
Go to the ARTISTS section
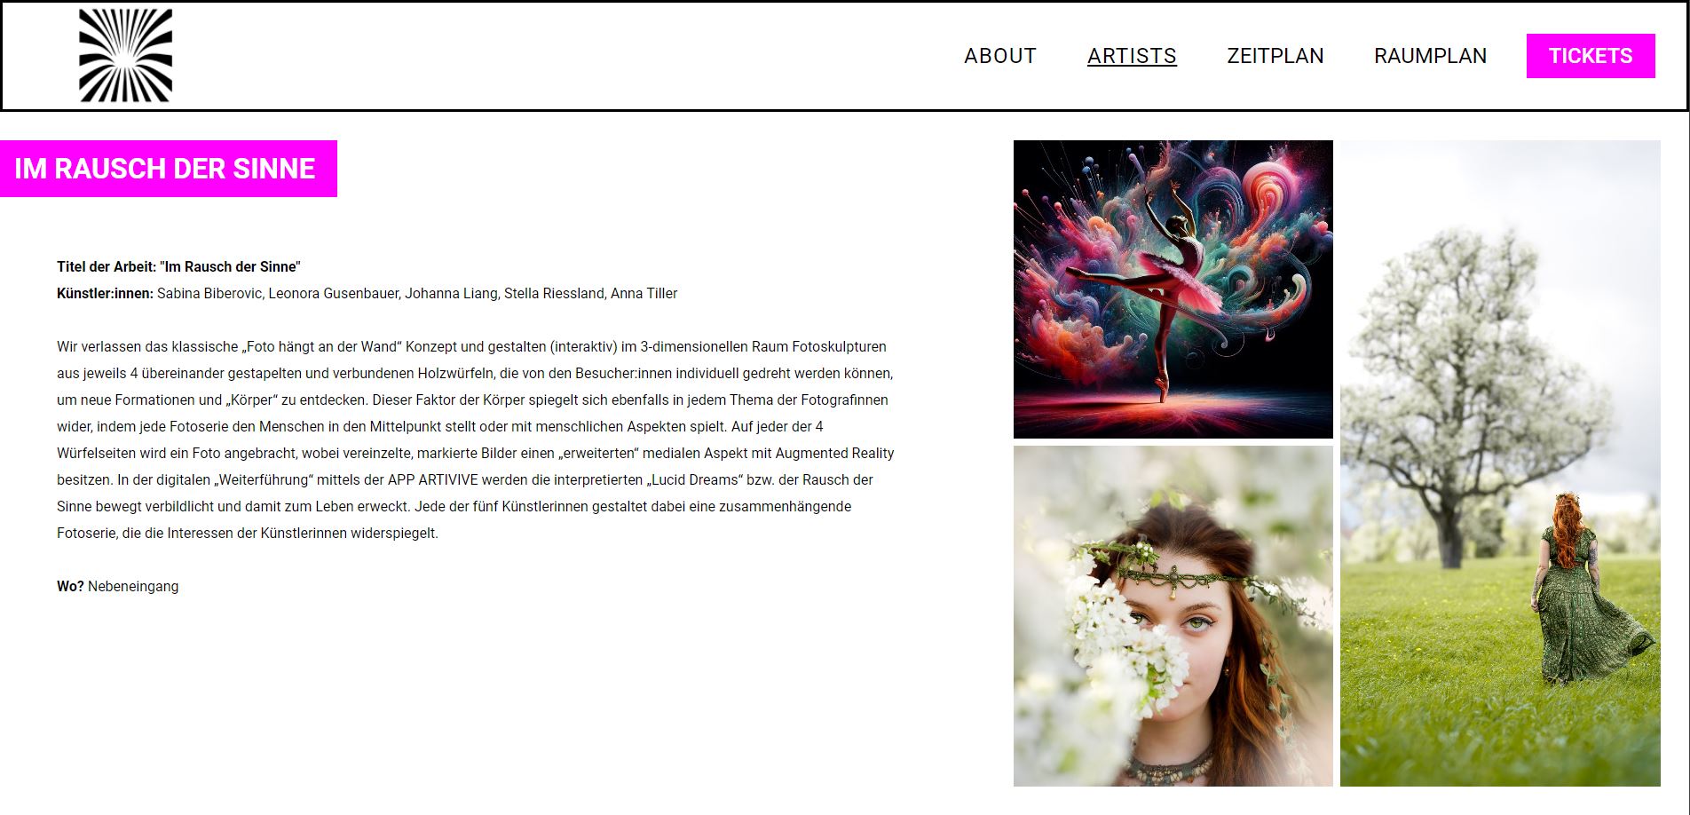pyautogui.click(x=1132, y=56)
